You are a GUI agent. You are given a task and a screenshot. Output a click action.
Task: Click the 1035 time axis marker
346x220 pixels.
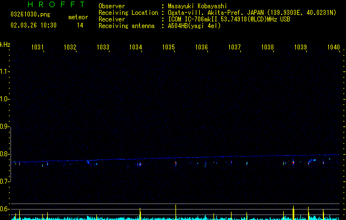(x=168, y=47)
